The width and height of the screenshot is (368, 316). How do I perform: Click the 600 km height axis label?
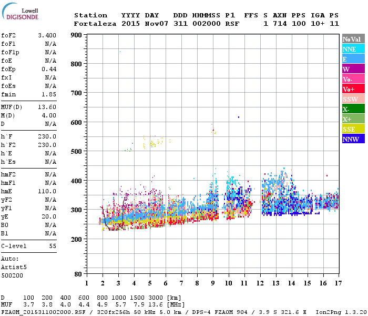[x=76, y=123]
